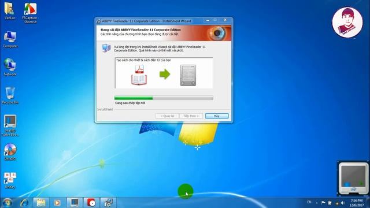370x208 pixels.
Task: Open the clock showing 7:54 PM
Action: [357, 203]
